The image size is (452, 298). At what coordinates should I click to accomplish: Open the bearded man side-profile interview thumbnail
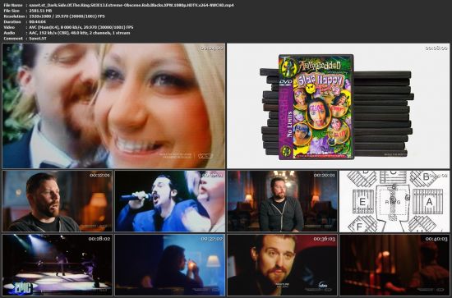click(x=57, y=201)
